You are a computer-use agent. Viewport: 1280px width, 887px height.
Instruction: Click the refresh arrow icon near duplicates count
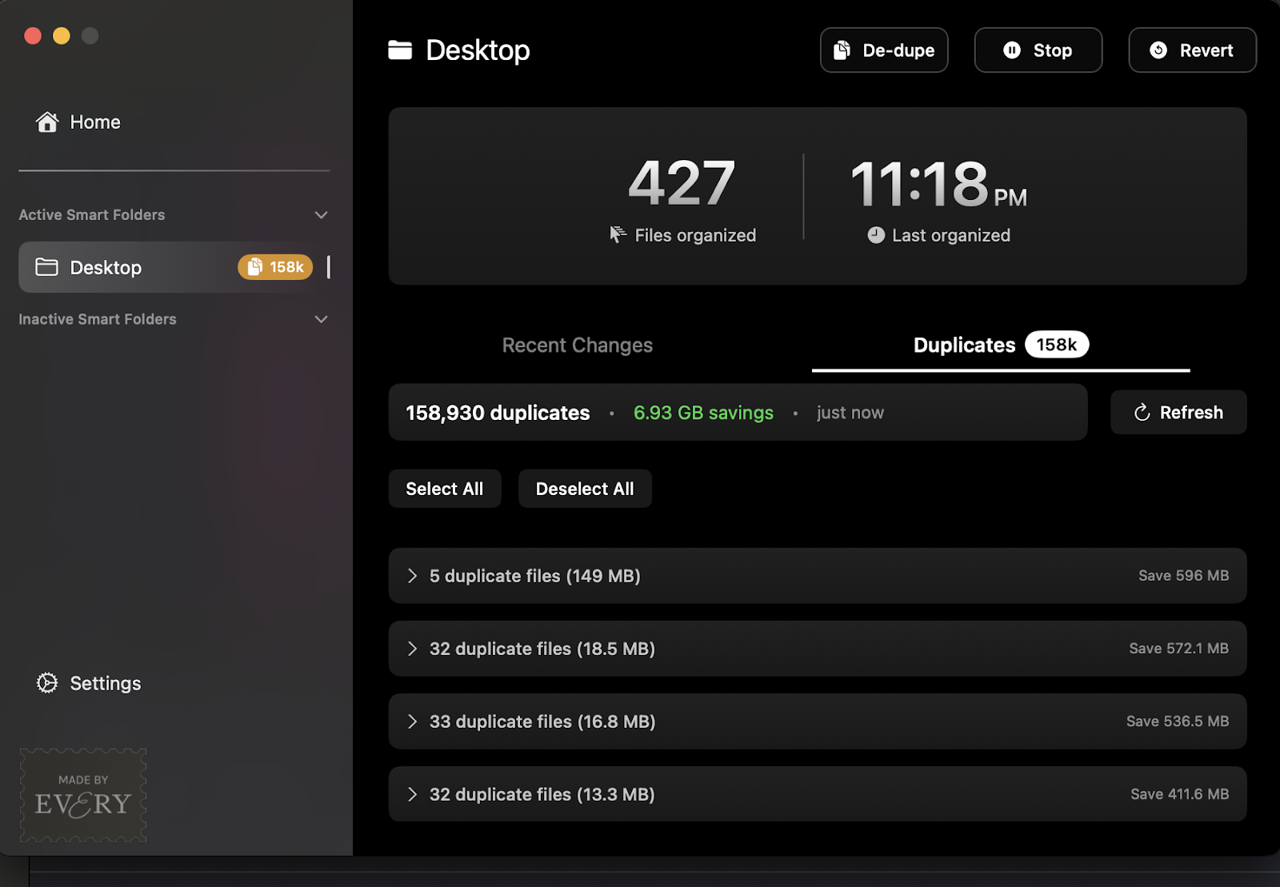tap(1141, 412)
